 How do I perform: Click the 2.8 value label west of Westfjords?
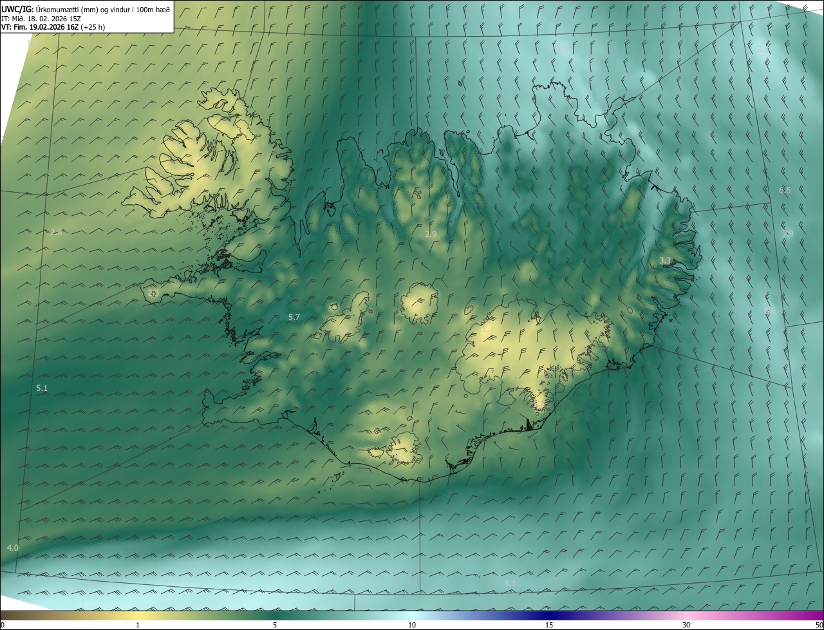(57, 232)
